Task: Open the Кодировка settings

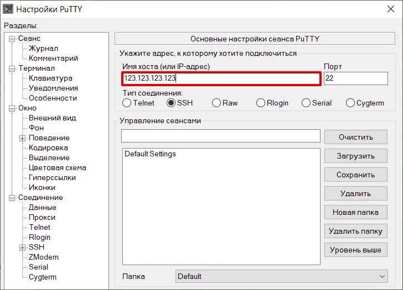Action: (48, 148)
